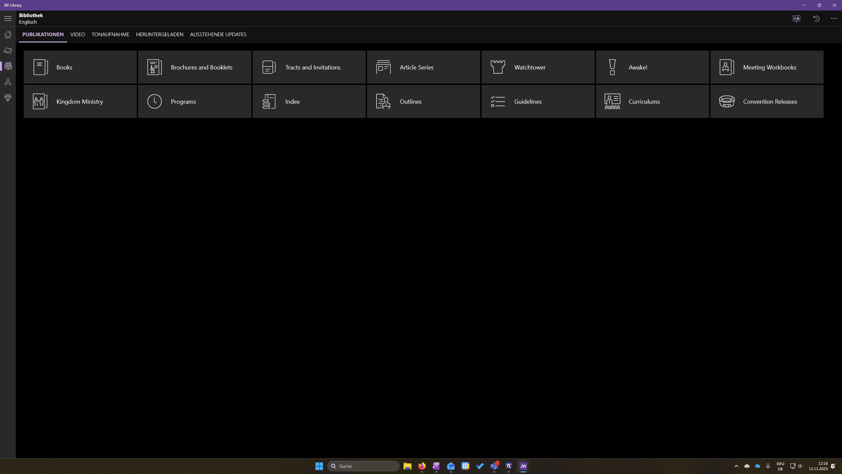
Task: Launch Firefox from the taskbar
Action: [x=422, y=466]
